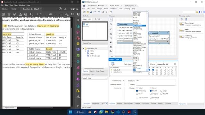Screen dimensions: 205x115
Task: Enable the Unsigned checkbox
Action: [x=151, y=94]
